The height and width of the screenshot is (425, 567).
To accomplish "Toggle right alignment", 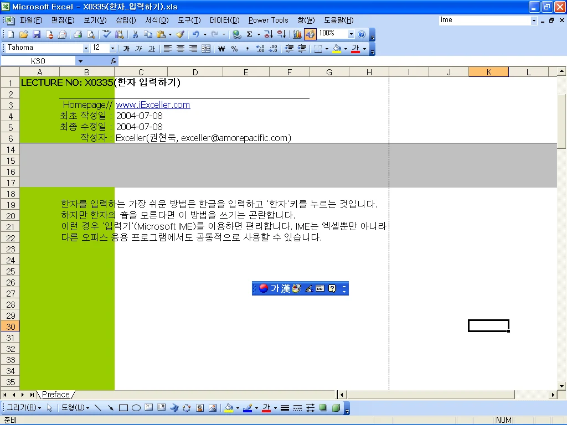I will pos(193,49).
